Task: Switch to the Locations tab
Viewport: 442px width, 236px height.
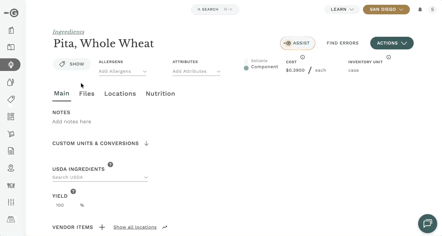Action: tap(120, 94)
